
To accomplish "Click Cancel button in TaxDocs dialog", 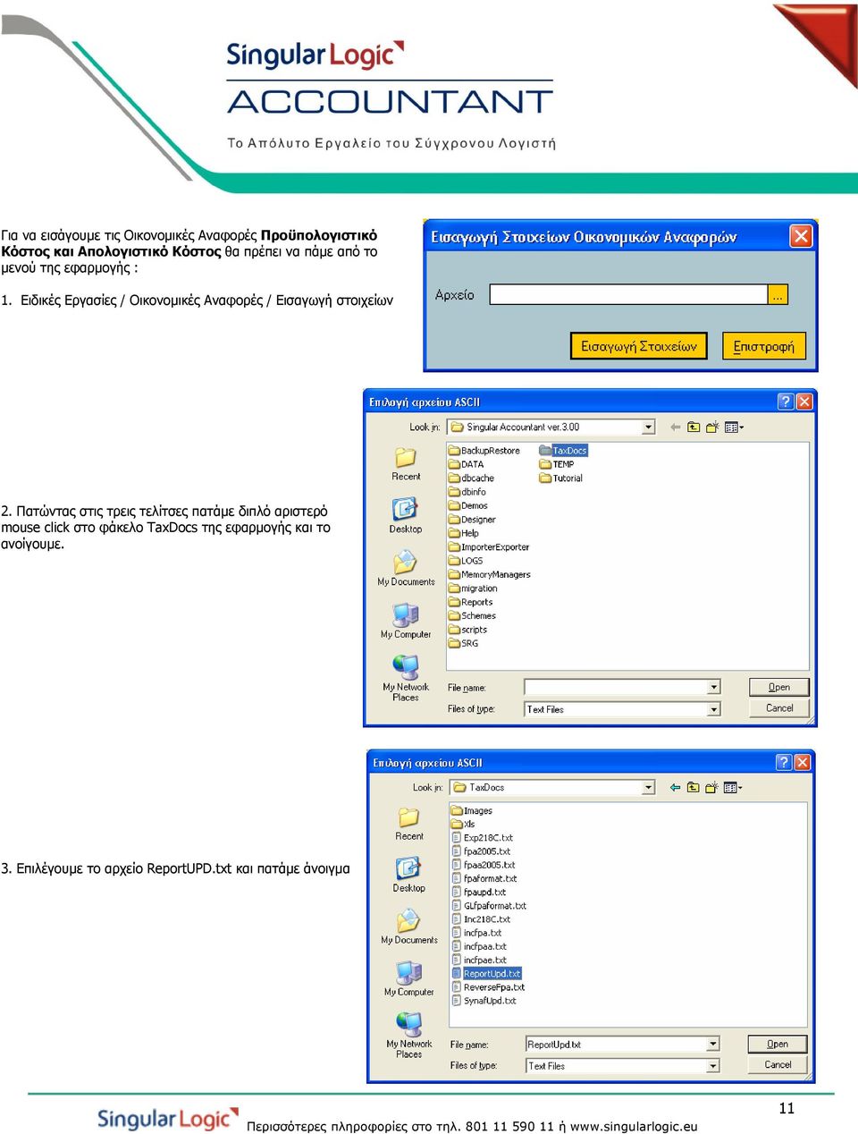I will 778,1064.
